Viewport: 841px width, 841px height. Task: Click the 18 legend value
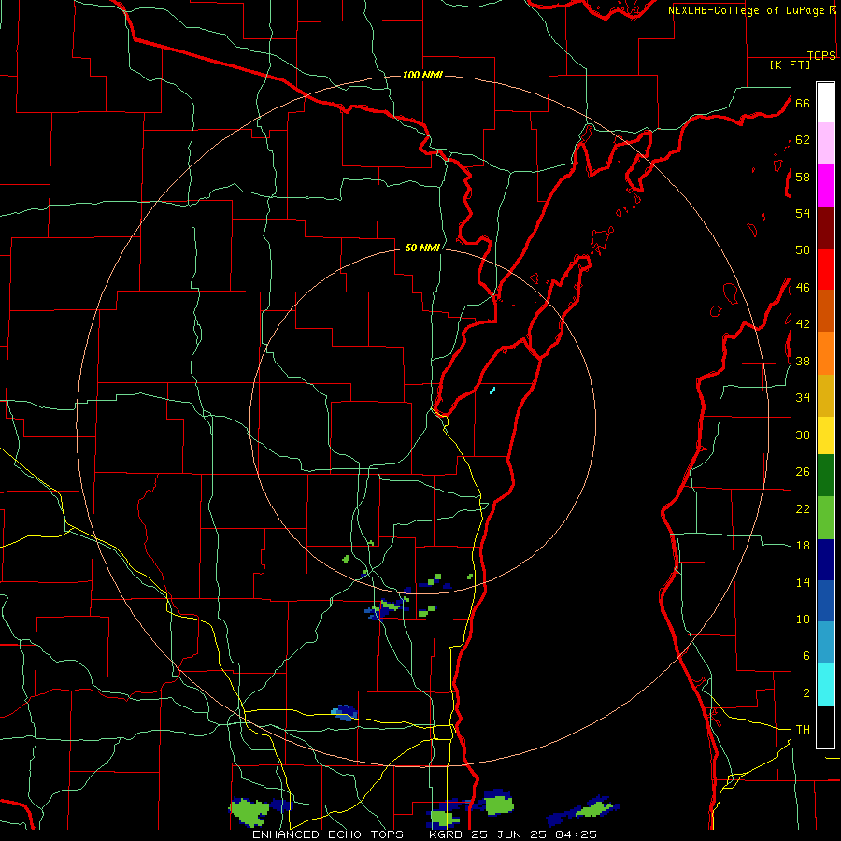(x=803, y=546)
